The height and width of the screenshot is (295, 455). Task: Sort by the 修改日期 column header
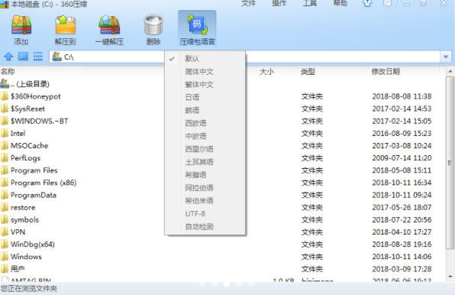[386, 71]
